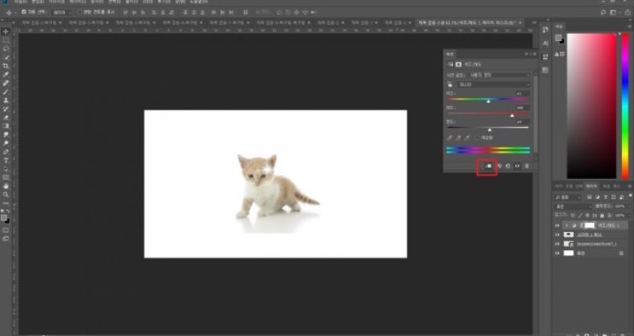Click the foreground/background color swatches in toolbar
Image resolution: width=634 pixels, height=336 pixels.
5,219
